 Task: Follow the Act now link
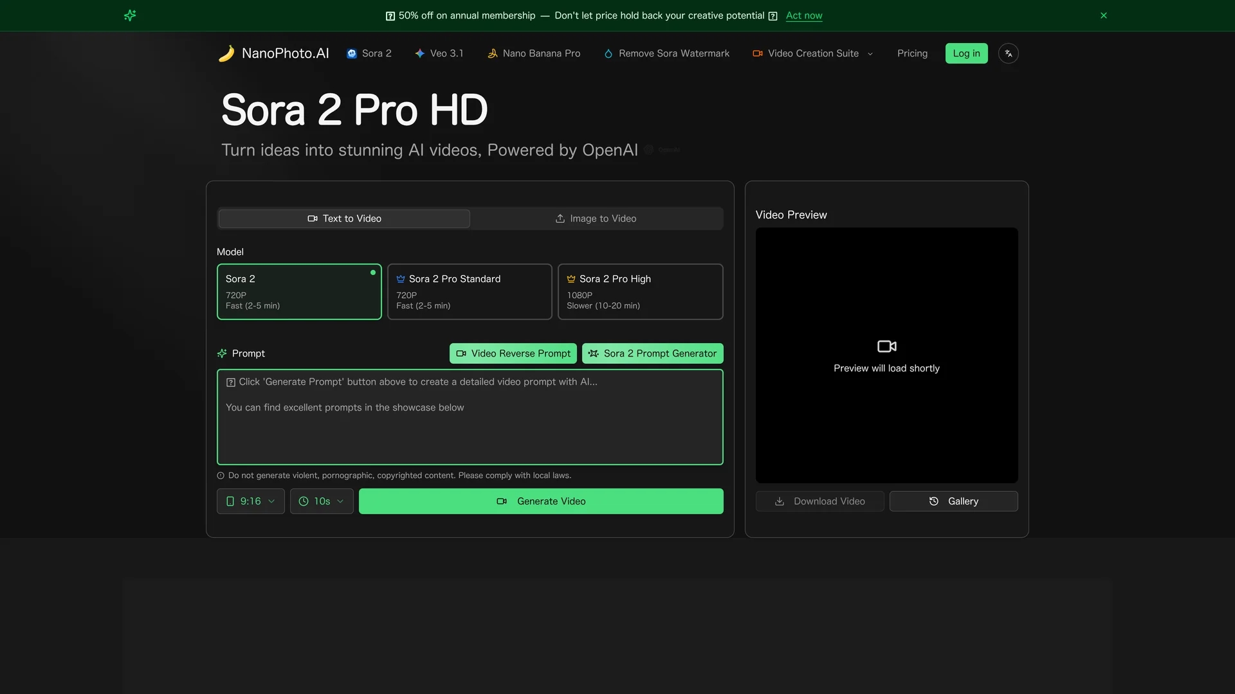tap(804, 15)
